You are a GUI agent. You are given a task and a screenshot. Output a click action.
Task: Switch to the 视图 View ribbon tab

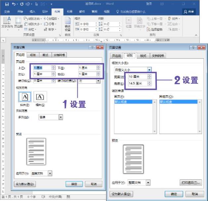[x=107, y=12]
